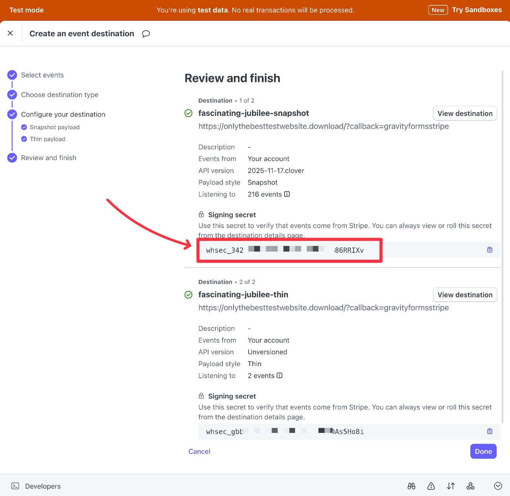
Task: Open the Developers menu item
Action: (x=42, y=486)
